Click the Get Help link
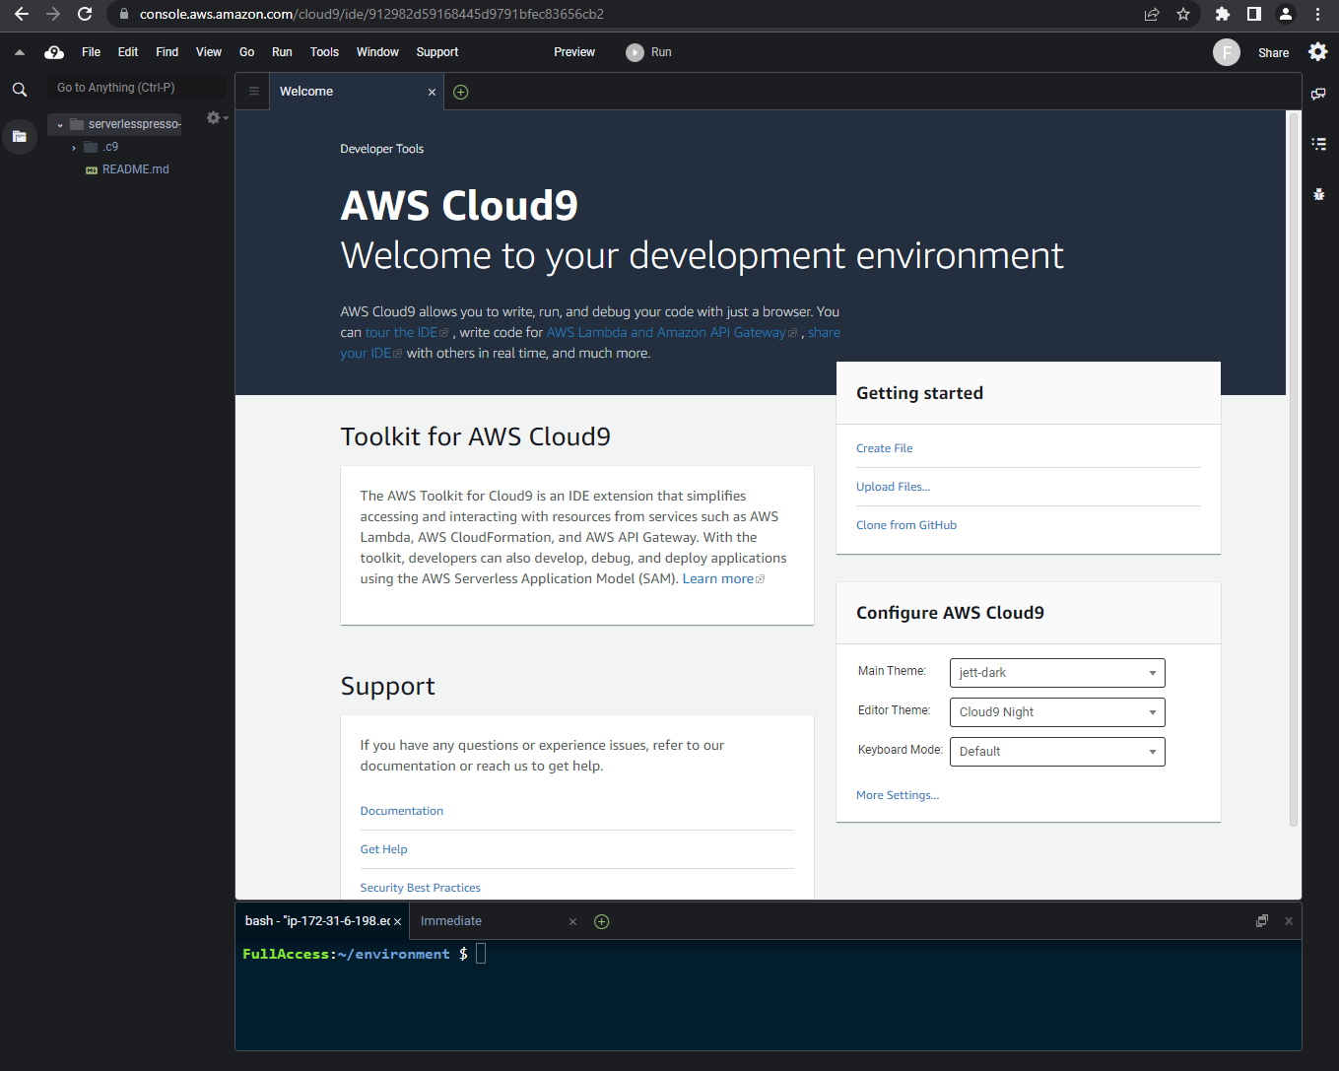1339x1071 pixels. pyautogui.click(x=383, y=849)
